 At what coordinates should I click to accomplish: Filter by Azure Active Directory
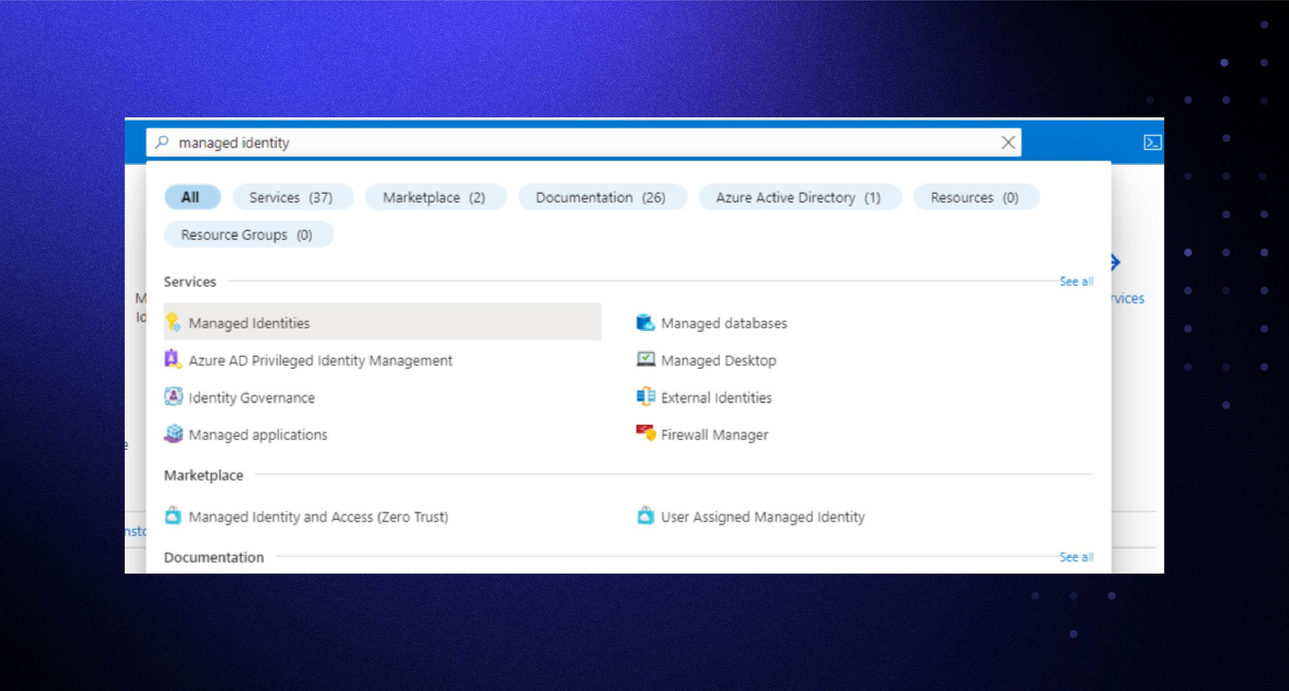(x=799, y=197)
